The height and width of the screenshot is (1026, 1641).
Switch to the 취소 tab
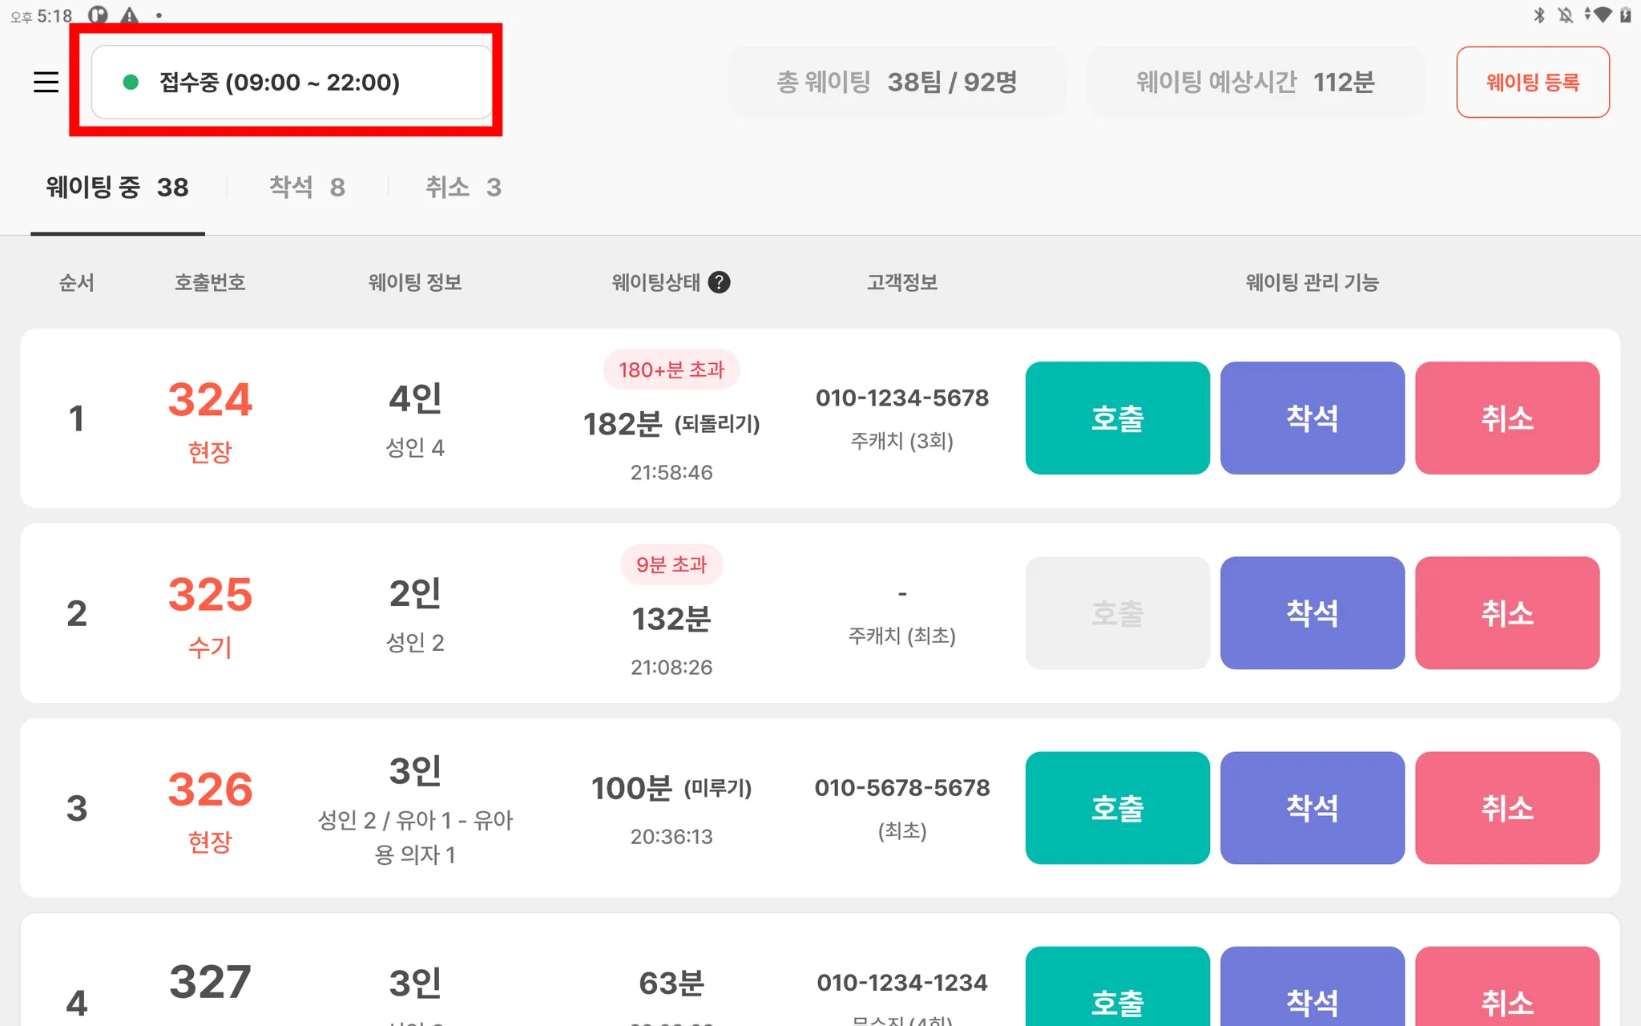463,188
